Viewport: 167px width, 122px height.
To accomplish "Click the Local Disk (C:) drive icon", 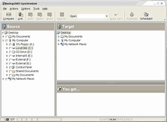I will click(13, 48).
